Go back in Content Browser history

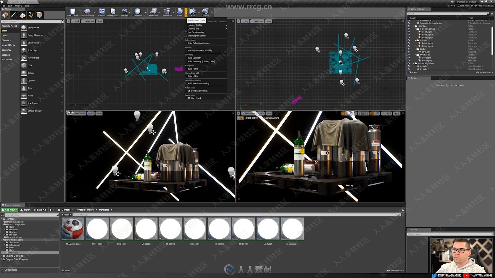(51, 210)
